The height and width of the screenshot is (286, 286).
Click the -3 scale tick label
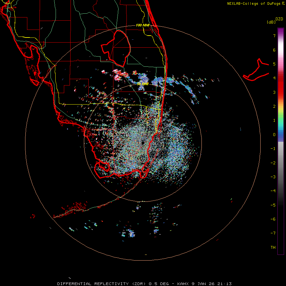[273, 177]
